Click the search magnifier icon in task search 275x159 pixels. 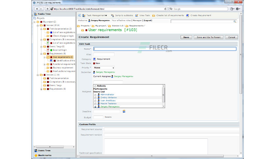coord(235,21)
